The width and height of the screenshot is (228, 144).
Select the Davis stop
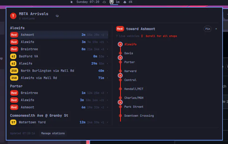[x=129, y=53]
